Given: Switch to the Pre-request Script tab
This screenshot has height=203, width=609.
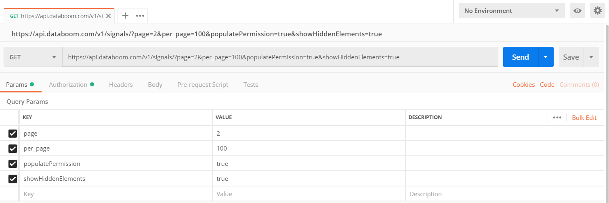Looking at the screenshot, I should (203, 85).
